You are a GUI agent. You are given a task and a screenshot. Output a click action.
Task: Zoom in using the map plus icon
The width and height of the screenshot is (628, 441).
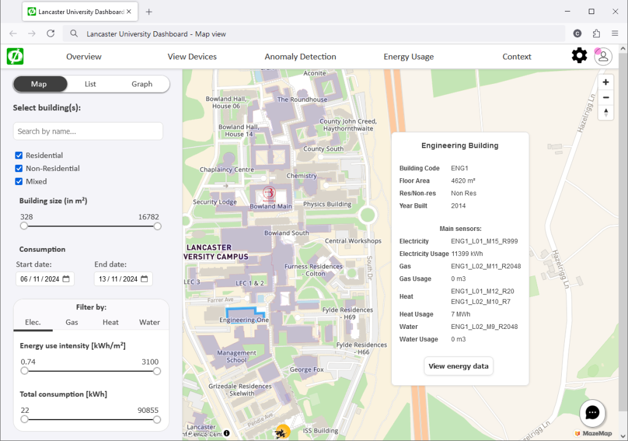tap(605, 81)
